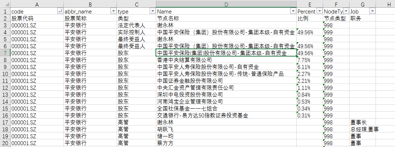The height and width of the screenshot is (147, 395).
Task: Click 中国平安人寿保险股份有限公司-自有资金 cell
Action: click(x=226, y=67)
